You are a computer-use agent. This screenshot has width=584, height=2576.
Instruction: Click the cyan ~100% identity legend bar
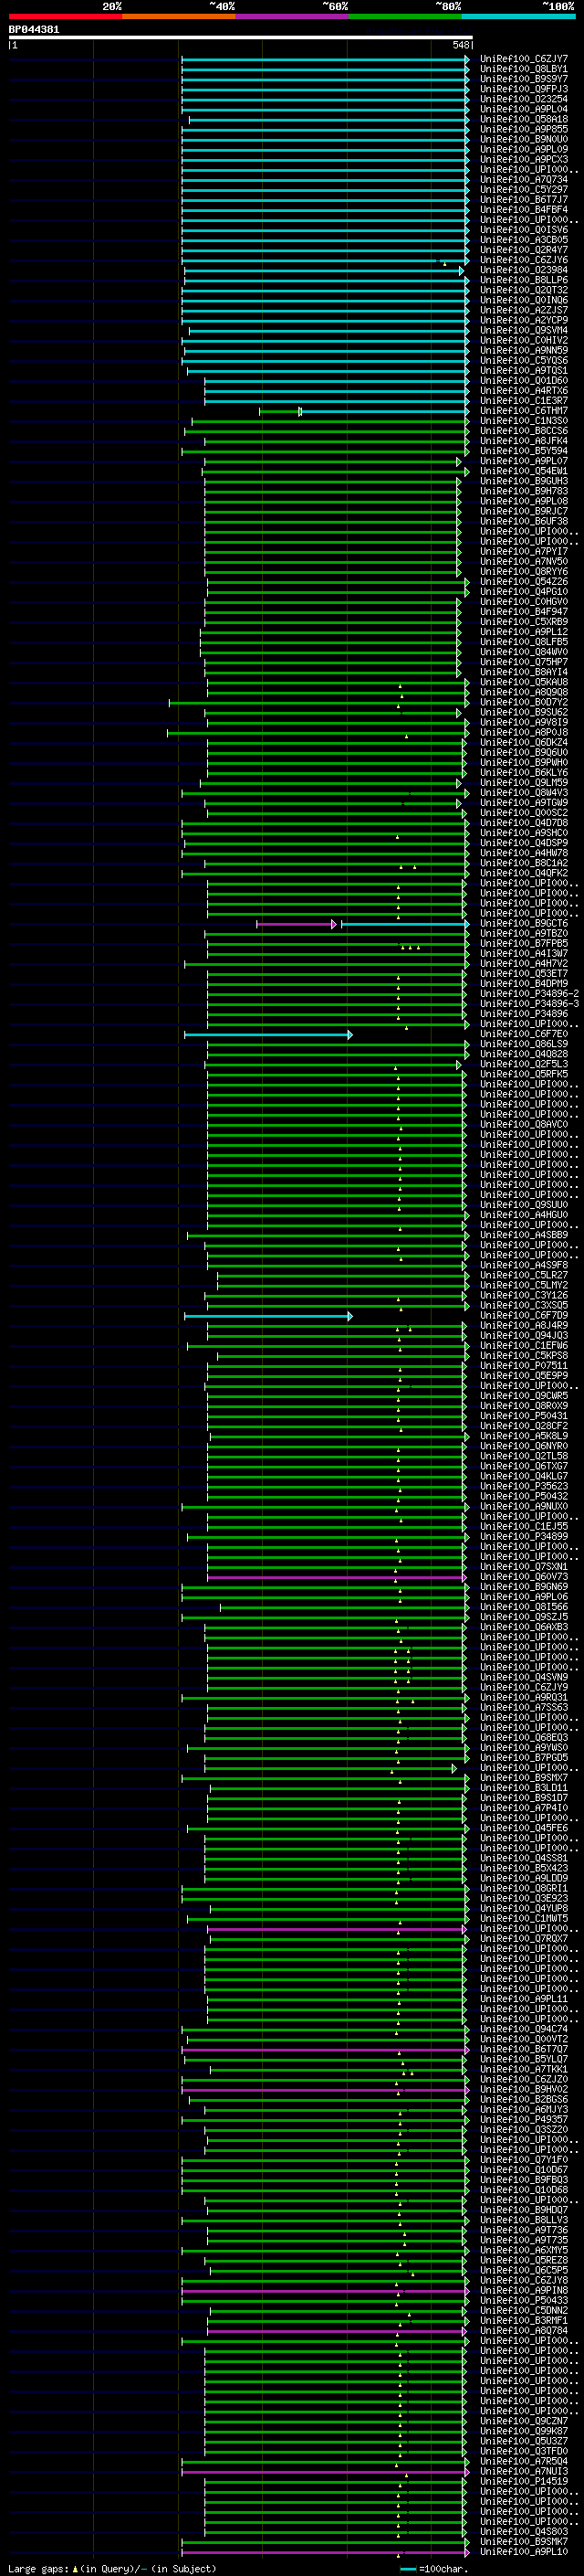519,16
